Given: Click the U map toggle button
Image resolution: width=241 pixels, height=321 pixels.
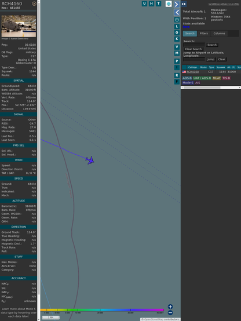Looking at the screenshot, I should (x=144, y=3).
